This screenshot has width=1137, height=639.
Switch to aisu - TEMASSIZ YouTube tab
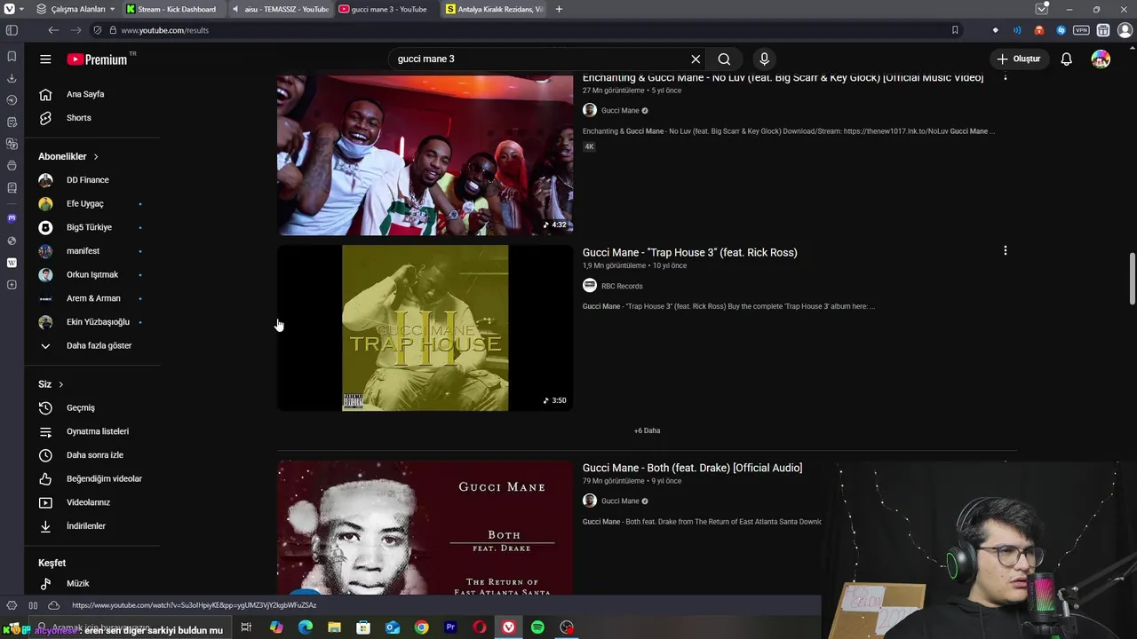(x=280, y=9)
